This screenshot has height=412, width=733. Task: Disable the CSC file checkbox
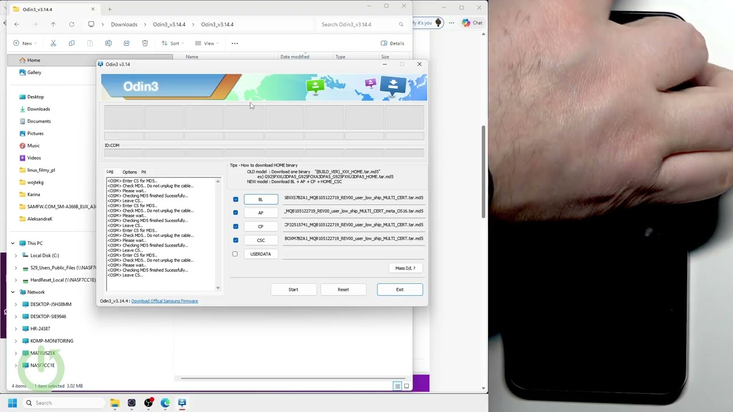pyautogui.click(x=235, y=240)
